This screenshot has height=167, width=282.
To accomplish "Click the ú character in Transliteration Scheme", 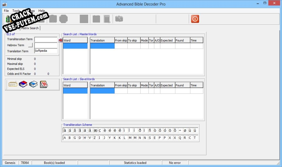I will tap(195, 131).
